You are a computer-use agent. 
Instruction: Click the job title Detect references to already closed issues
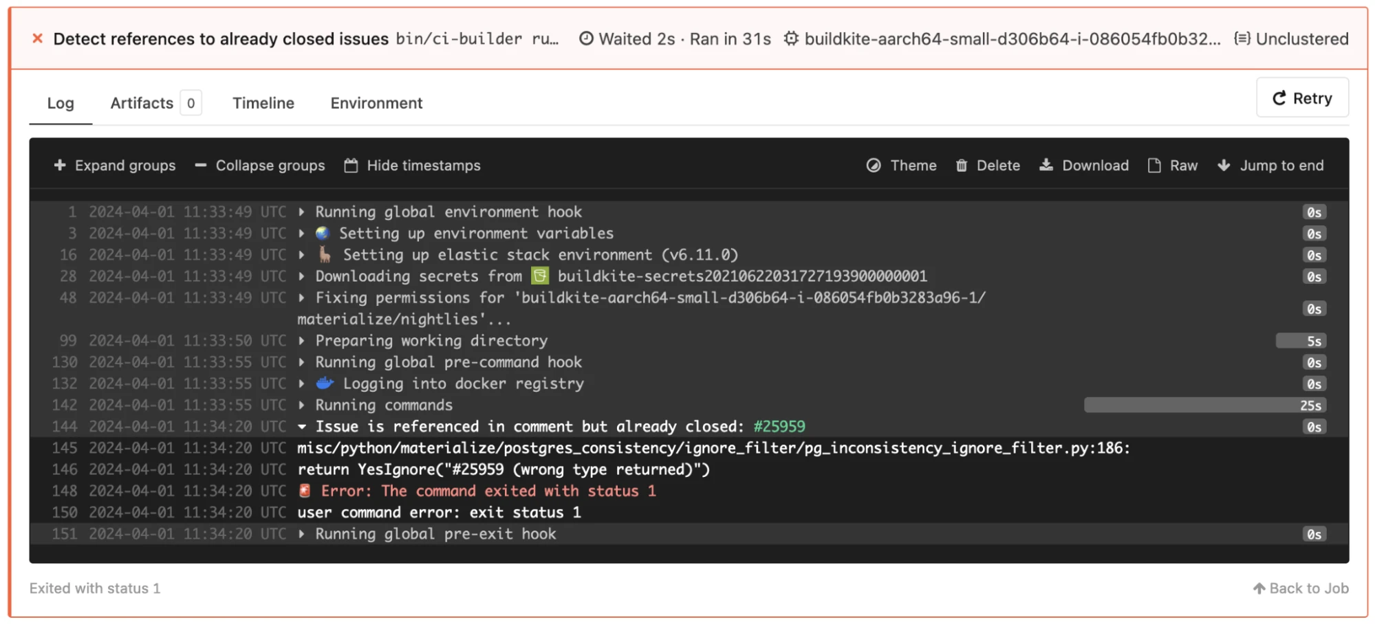(221, 38)
